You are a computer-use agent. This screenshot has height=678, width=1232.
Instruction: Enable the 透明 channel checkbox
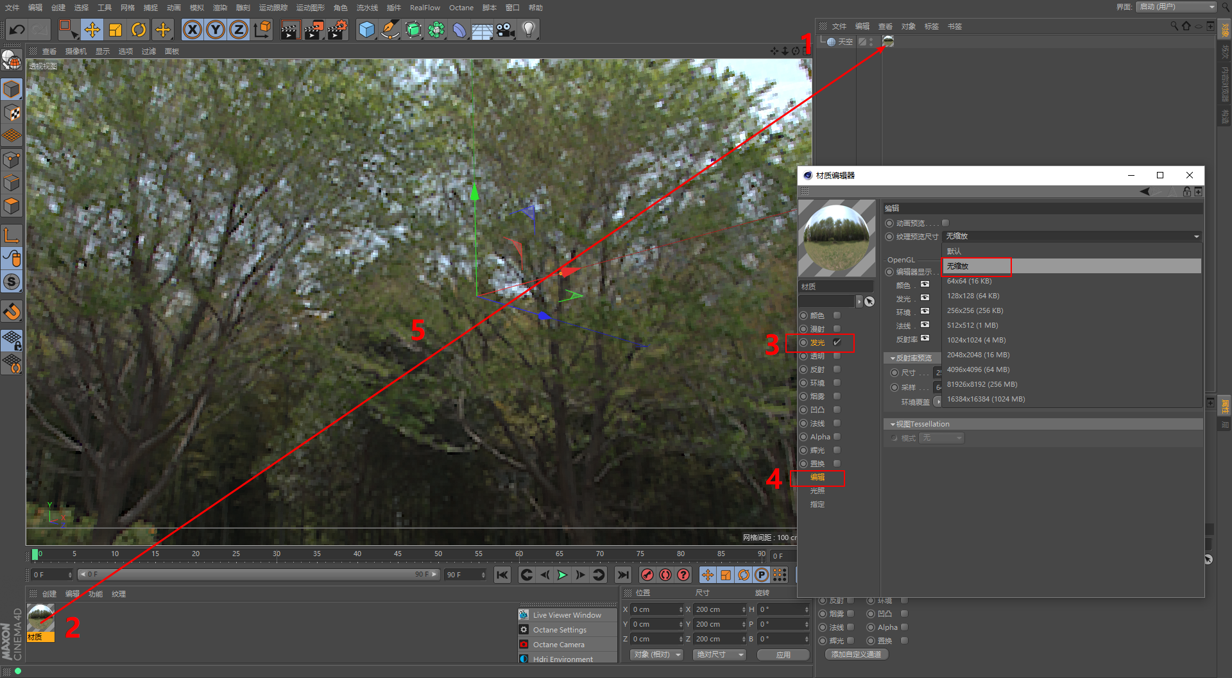click(837, 356)
